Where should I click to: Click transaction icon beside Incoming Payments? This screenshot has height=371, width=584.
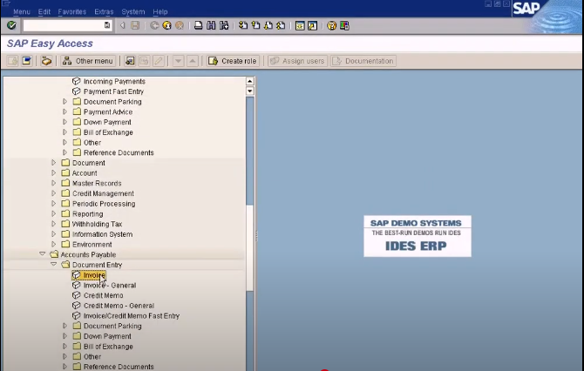pos(77,81)
